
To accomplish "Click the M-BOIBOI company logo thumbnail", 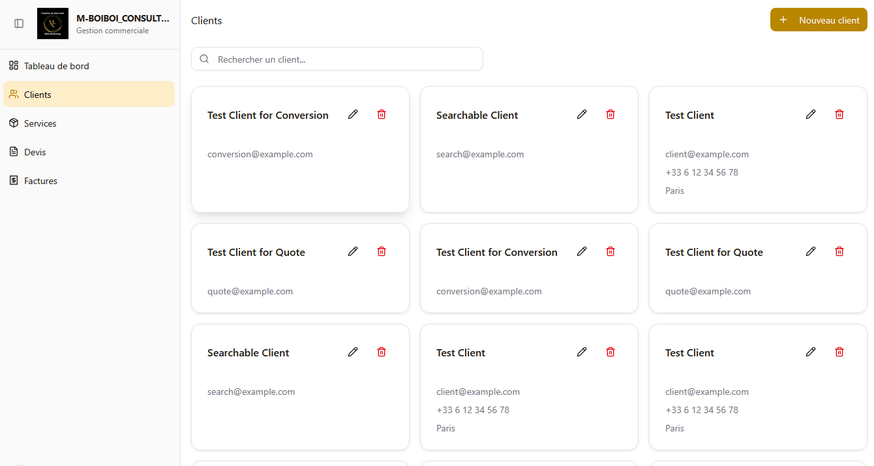I will pos(53,23).
